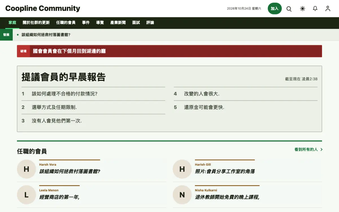
Task: Click the 發展 ticker label
Action: click(6, 35)
